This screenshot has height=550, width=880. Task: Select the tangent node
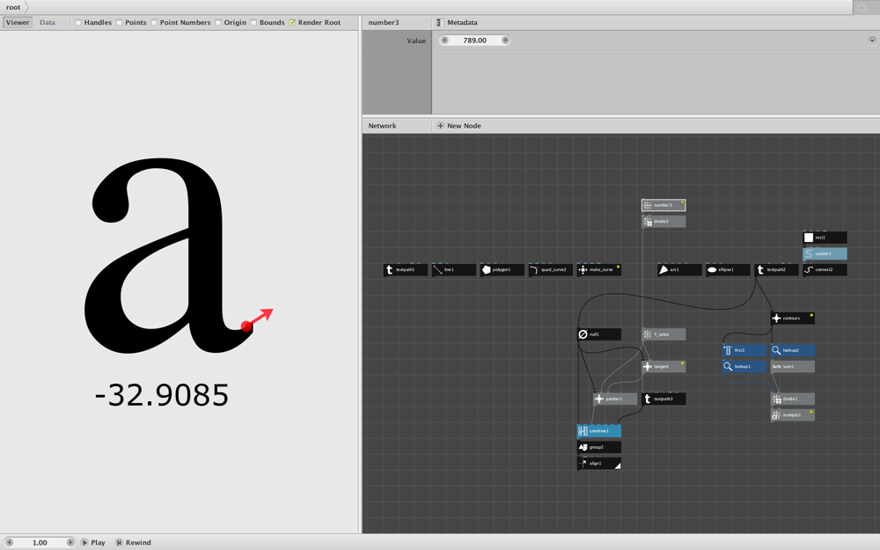(x=664, y=366)
